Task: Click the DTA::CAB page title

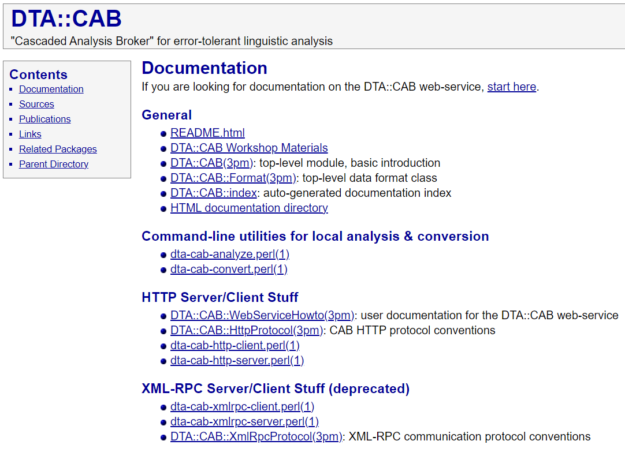Action: [x=66, y=18]
